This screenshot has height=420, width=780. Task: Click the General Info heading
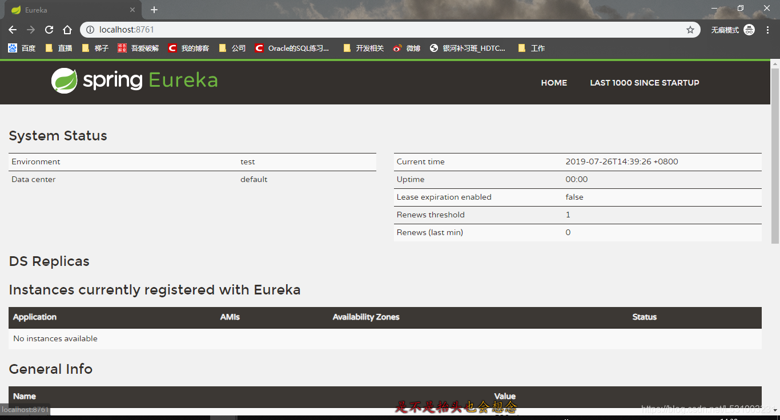pos(51,369)
